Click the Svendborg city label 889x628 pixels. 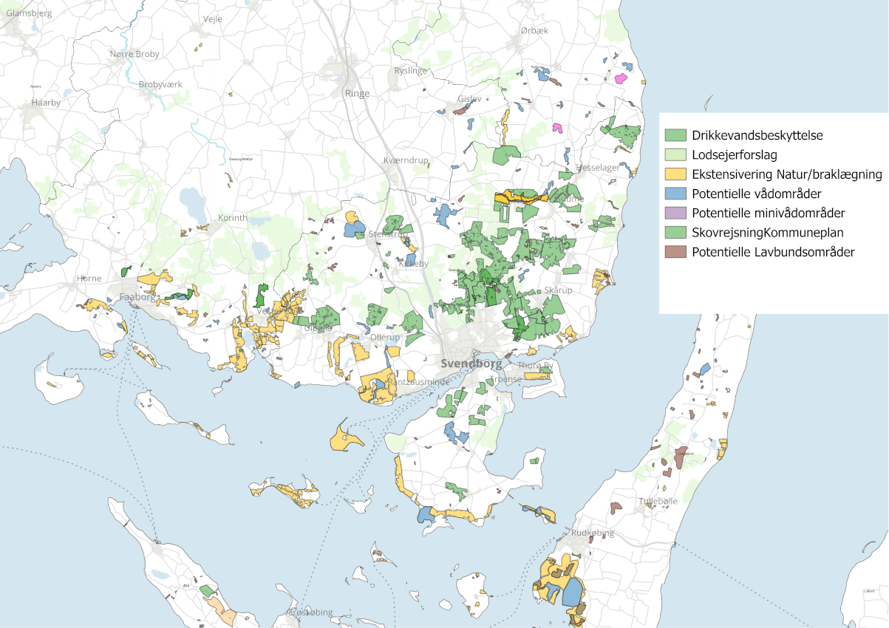point(471,364)
